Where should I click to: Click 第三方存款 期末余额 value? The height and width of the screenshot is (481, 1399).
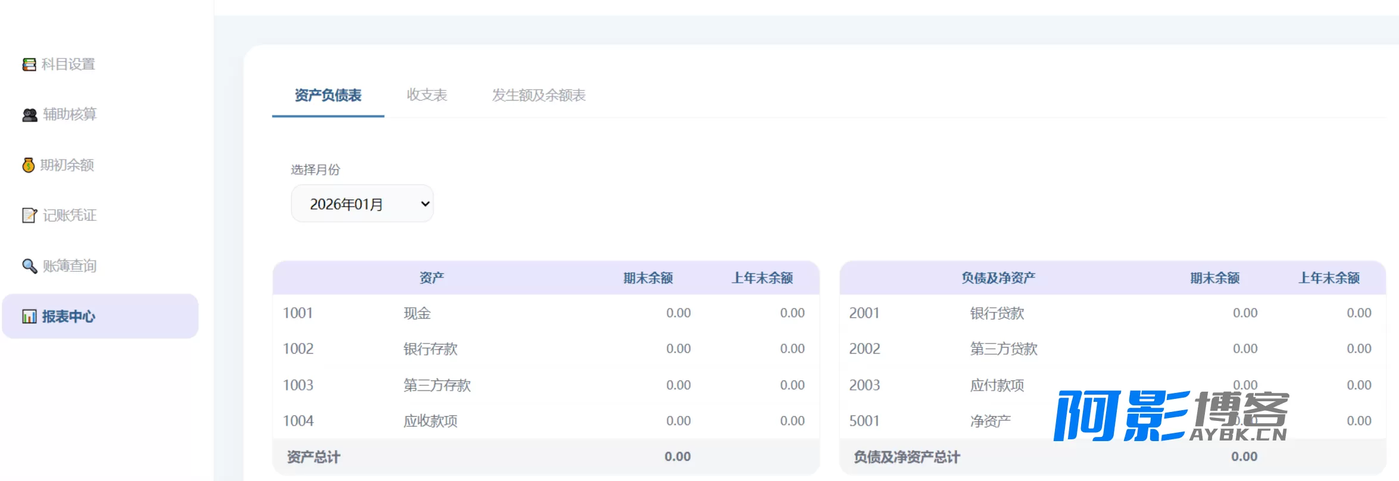tap(679, 385)
